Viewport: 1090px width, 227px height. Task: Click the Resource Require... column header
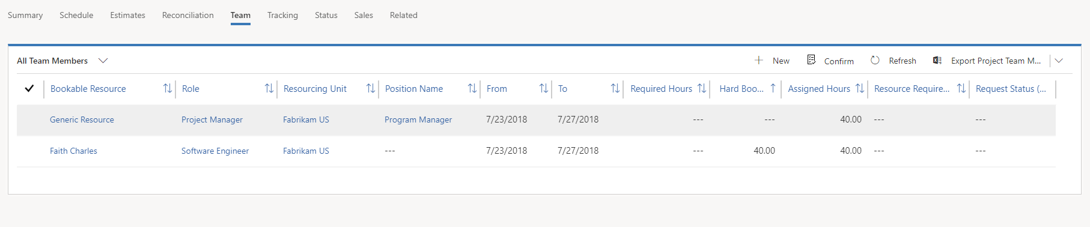point(912,88)
